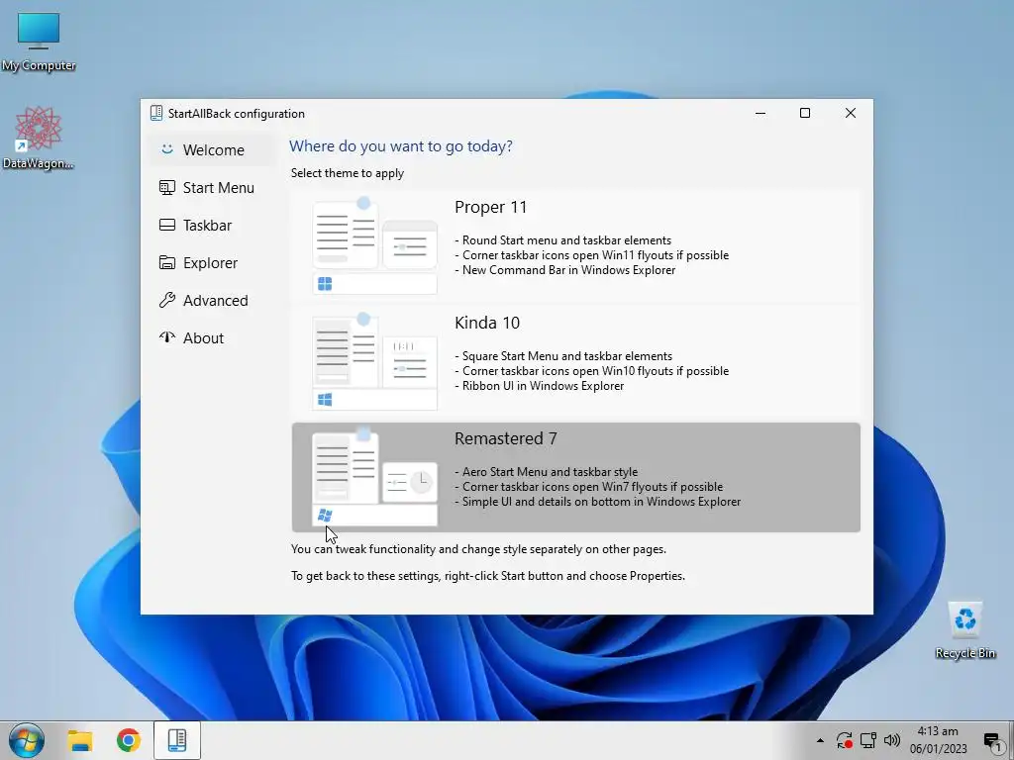
Task: Apply the Remastered 7 theme
Action: click(x=575, y=477)
